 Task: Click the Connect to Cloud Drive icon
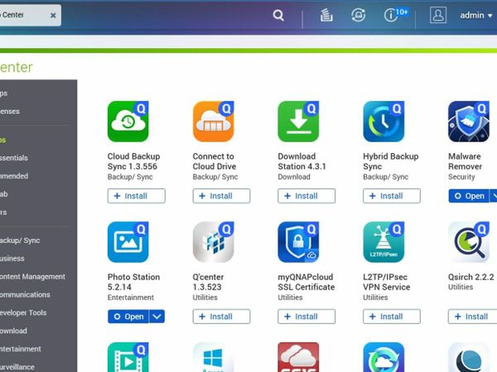click(214, 122)
